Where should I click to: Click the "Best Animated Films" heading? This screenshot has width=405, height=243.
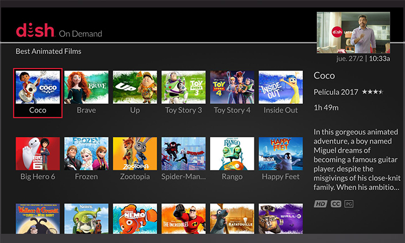49,51
